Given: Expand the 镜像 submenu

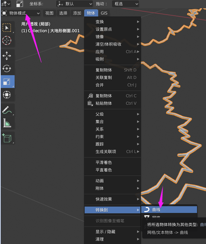Looking at the screenshot, I should click(113, 37).
